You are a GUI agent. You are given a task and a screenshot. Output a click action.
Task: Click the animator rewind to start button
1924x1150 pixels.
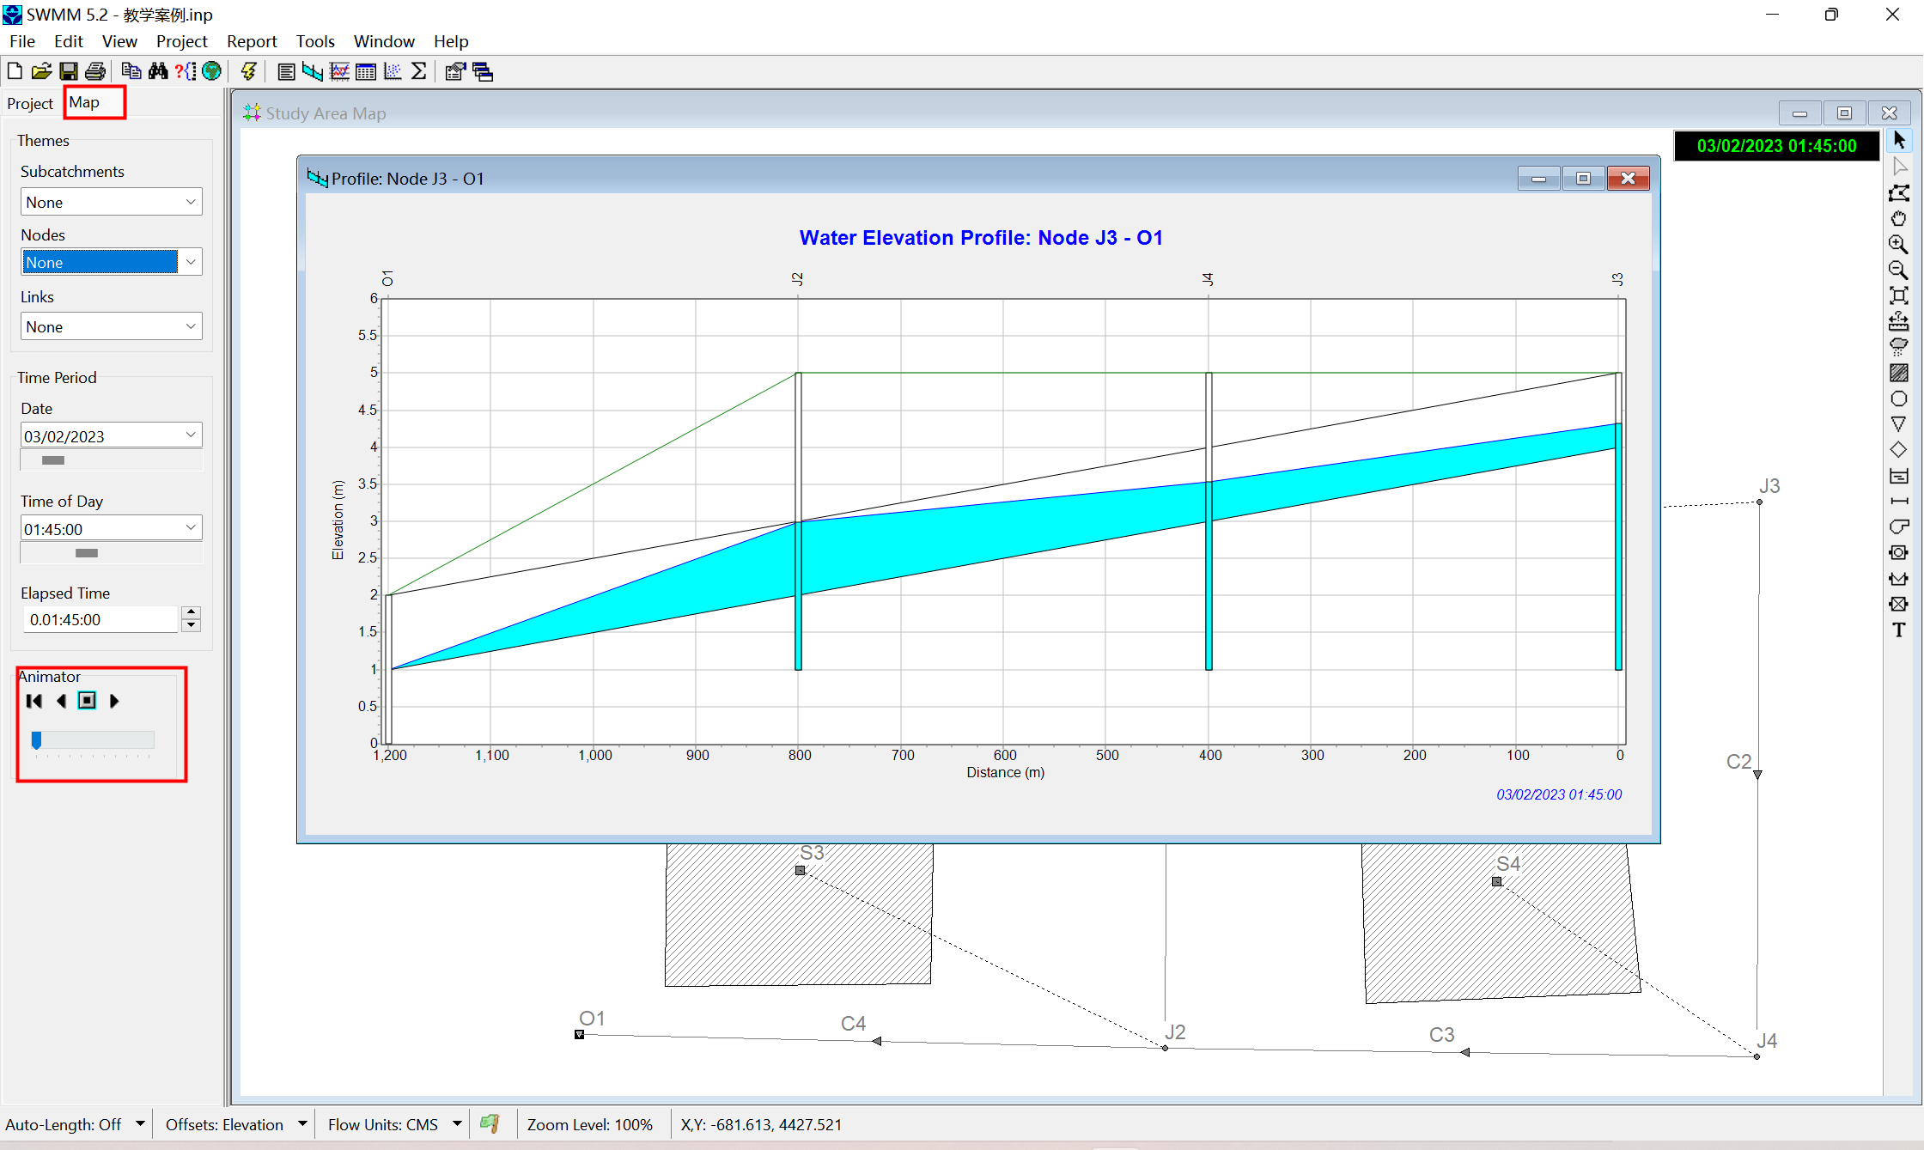point(34,701)
